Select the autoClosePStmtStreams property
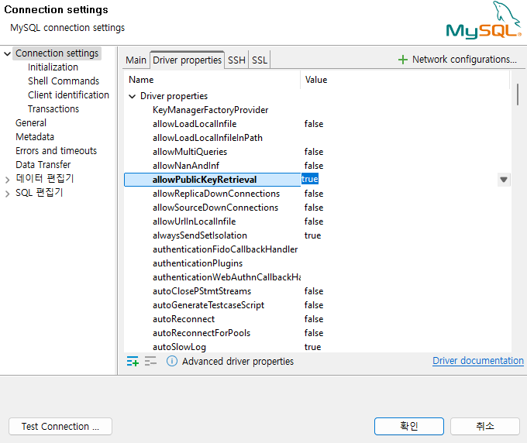 coord(201,291)
